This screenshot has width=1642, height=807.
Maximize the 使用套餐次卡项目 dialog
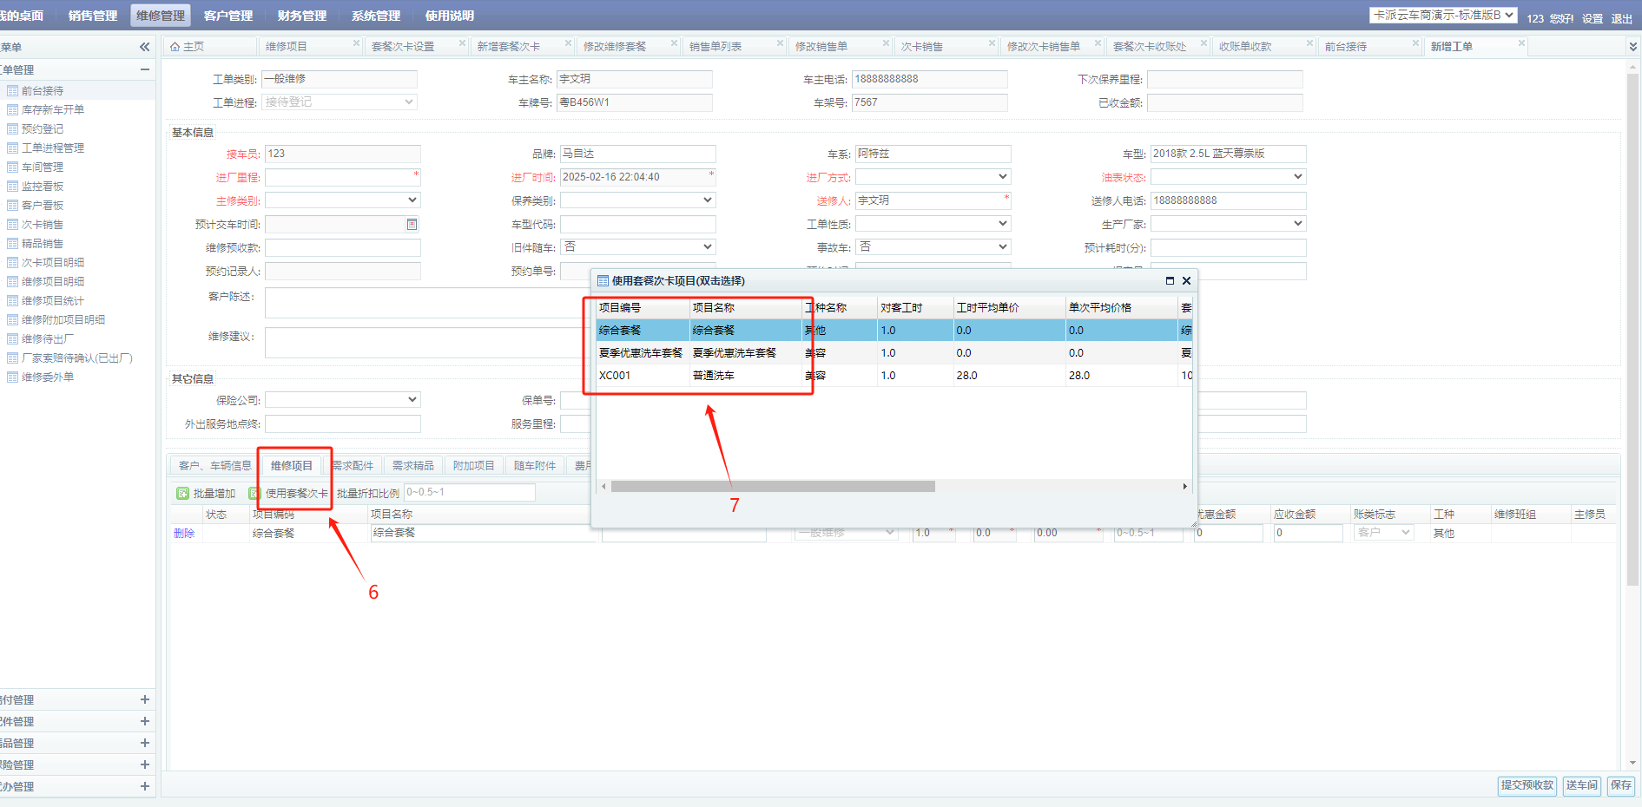click(1170, 281)
